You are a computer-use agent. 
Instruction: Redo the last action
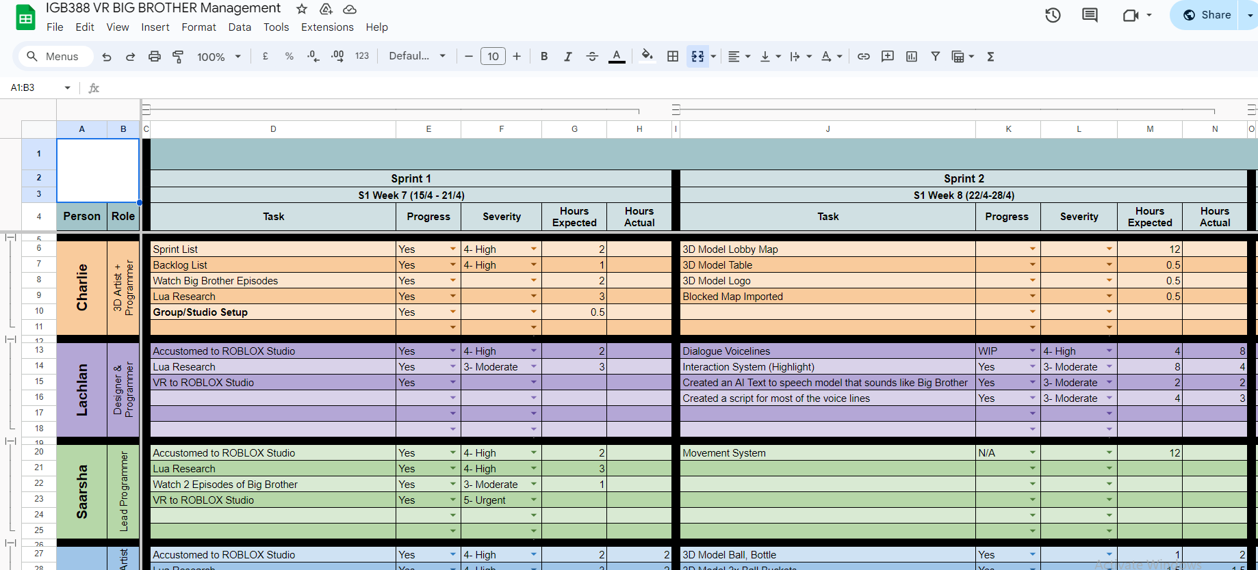pyautogui.click(x=130, y=57)
